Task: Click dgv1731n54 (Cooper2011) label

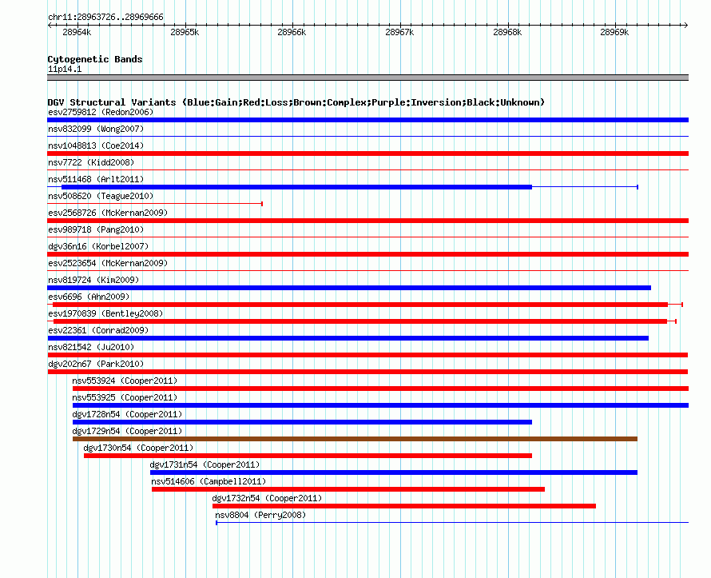Action: tap(205, 464)
